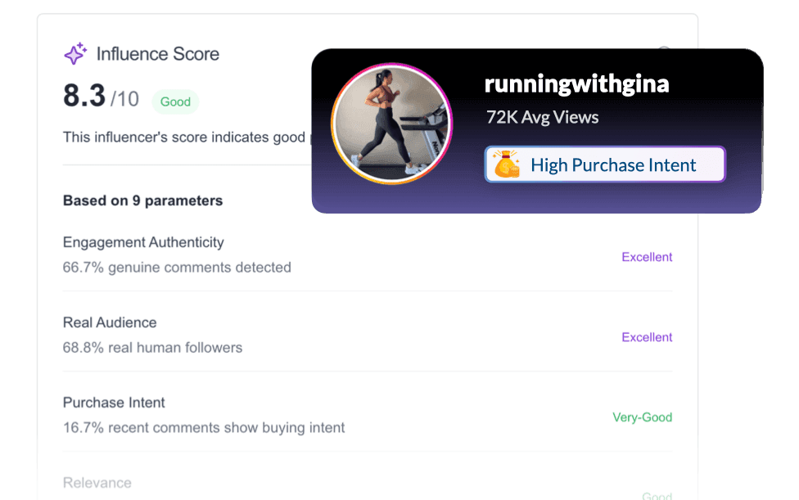The image size is (799, 500).
Task: Click the influencer's profile photo
Action: pos(393,121)
